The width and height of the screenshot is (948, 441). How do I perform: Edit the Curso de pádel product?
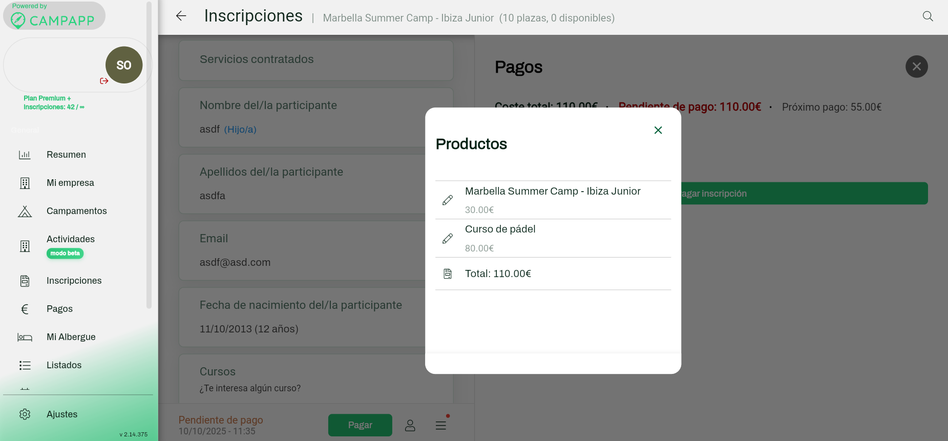(448, 239)
